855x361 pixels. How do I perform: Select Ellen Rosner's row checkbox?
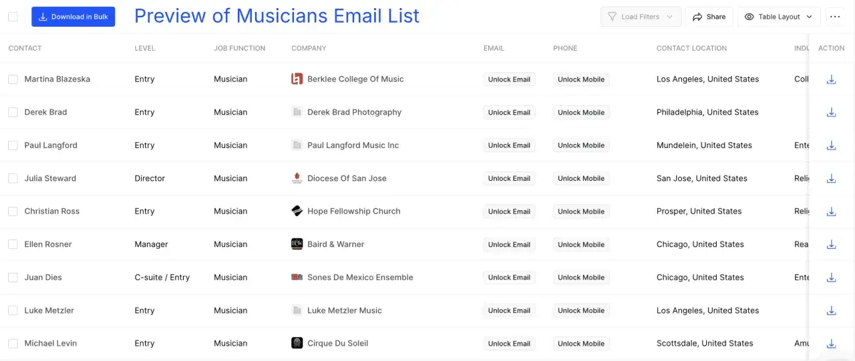(13, 244)
